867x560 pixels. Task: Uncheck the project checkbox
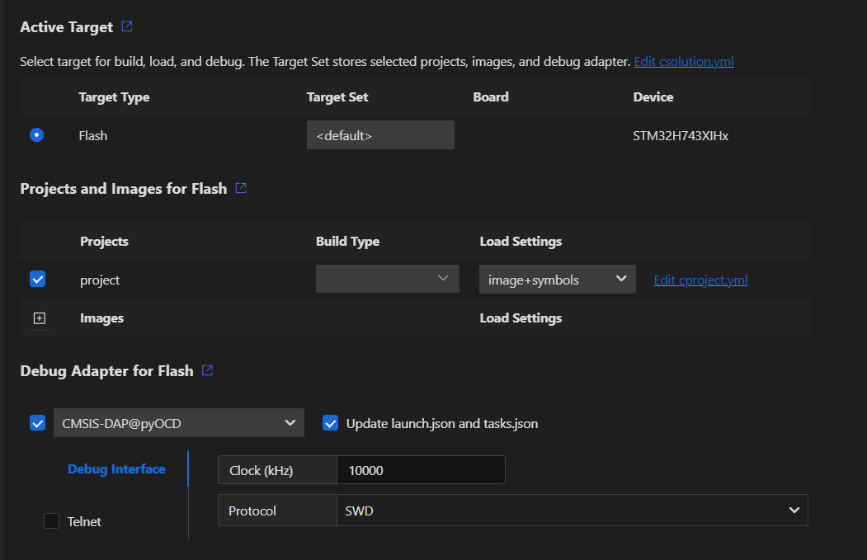(37, 280)
